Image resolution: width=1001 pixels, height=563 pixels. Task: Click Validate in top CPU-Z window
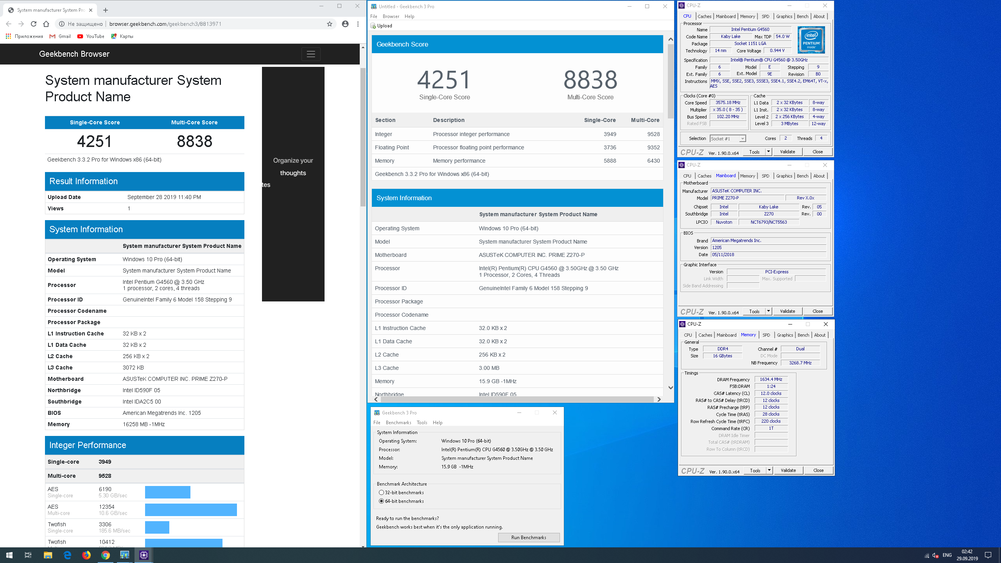(x=788, y=152)
